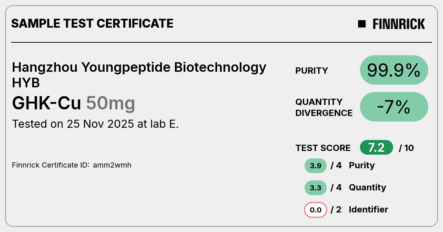Click the 3.3 quantity score pill
443x232 pixels.
click(x=316, y=188)
